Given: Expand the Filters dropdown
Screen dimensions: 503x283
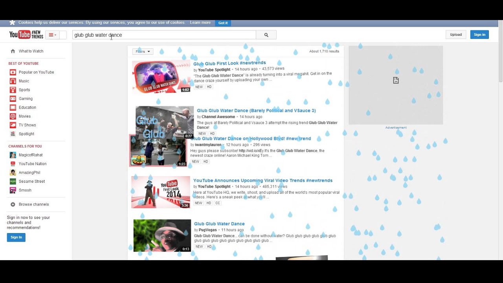Looking at the screenshot, I should (143, 51).
